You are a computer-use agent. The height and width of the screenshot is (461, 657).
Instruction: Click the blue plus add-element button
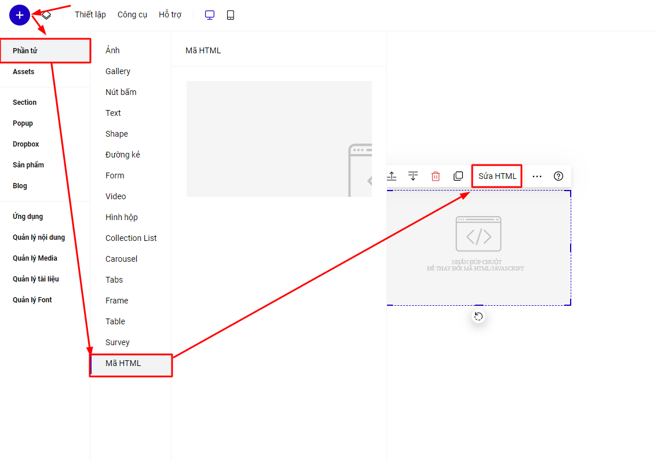tap(19, 15)
